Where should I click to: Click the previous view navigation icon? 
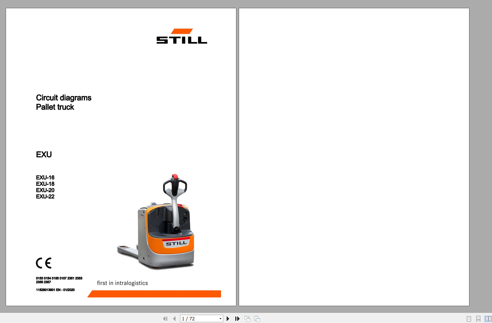pyautogui.click(x=247, y=319)
